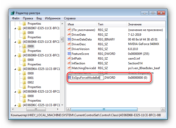Click the InfSection string value icon
The height and width of the screenshot is (128, 176).
(x=69, y=63)
